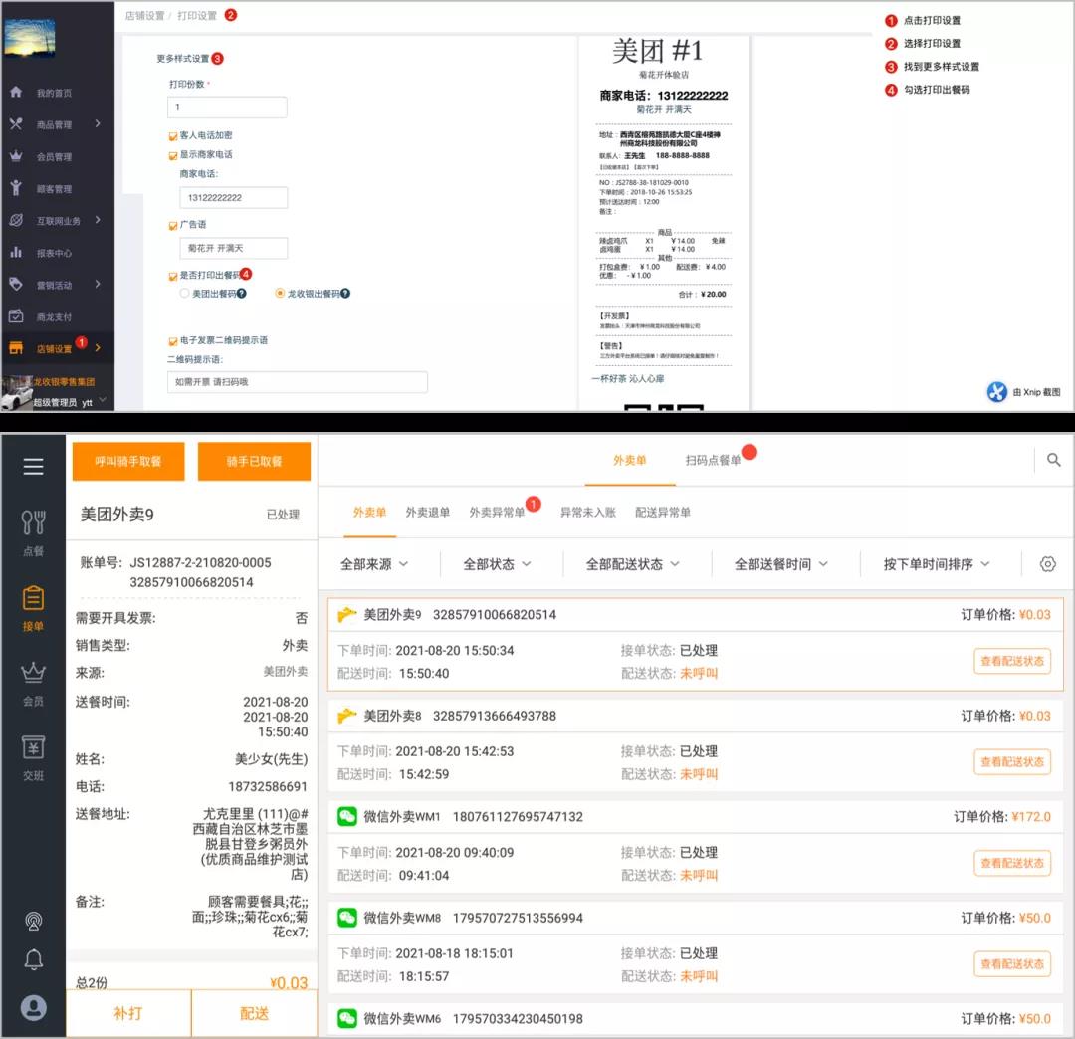Click 二维码提示语 input field
Viewport: 1075px width, 1039px height.
[x=298, y=382]
